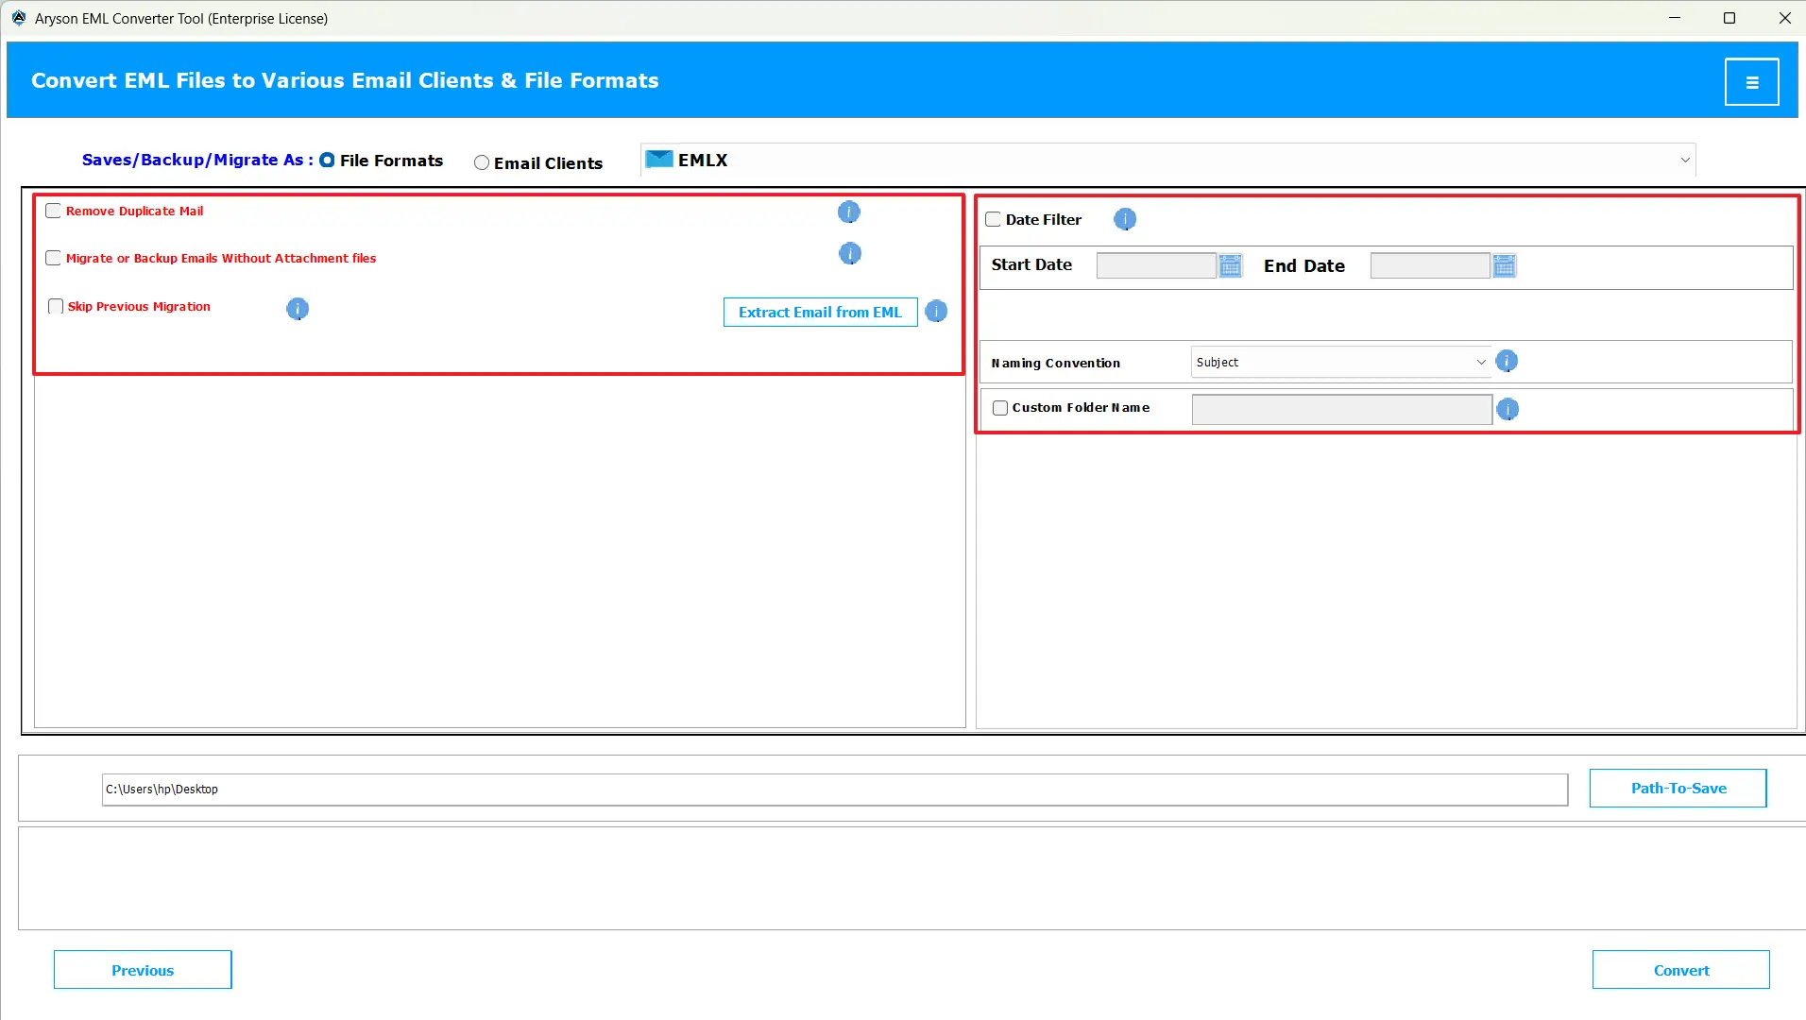Click info icon next to Date Filter
Image resolution: width=1806 pixels, height=1020 pixels.
click(x=1124, y=219)
